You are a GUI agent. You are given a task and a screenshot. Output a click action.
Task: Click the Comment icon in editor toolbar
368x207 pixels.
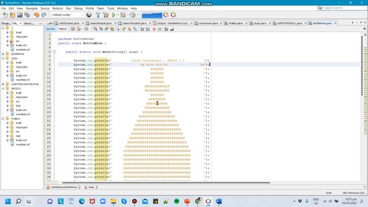(166, 29)
